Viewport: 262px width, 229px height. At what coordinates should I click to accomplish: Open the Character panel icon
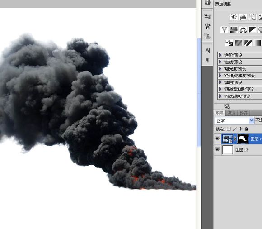(x=207, y=50)
